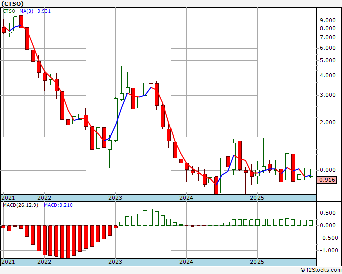Click the (CTSO) chart title

[12, 4]
